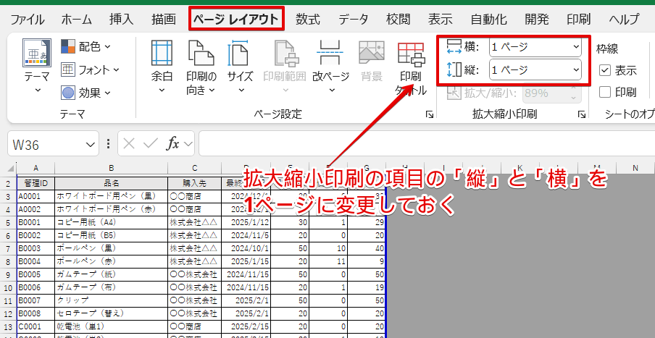Select row 9 header
The image size is (655, 338).
click(9, 274)
